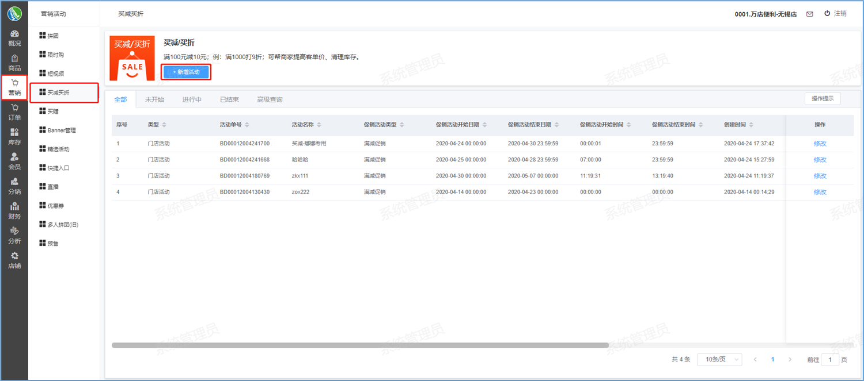Screen dimensions: 864x381
Task: Click the 商品 sidebar icon
Action: (14, 59)
